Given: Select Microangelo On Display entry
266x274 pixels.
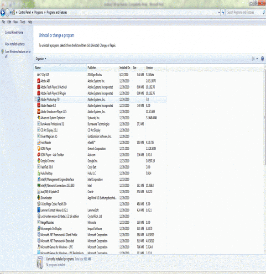Looking at the screenshot, I should tap(100, 229).
